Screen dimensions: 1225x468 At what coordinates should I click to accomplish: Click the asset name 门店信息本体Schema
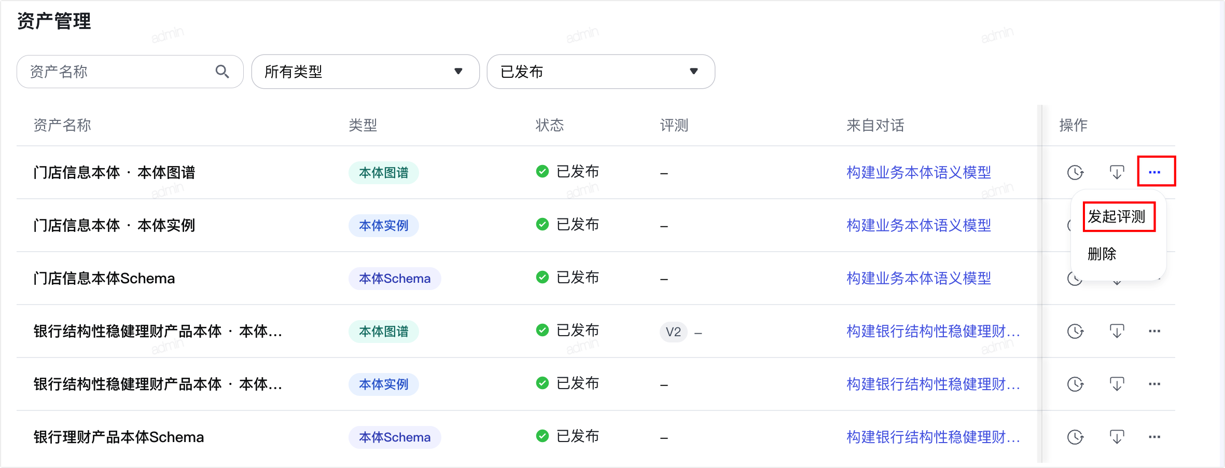(104, 278)
